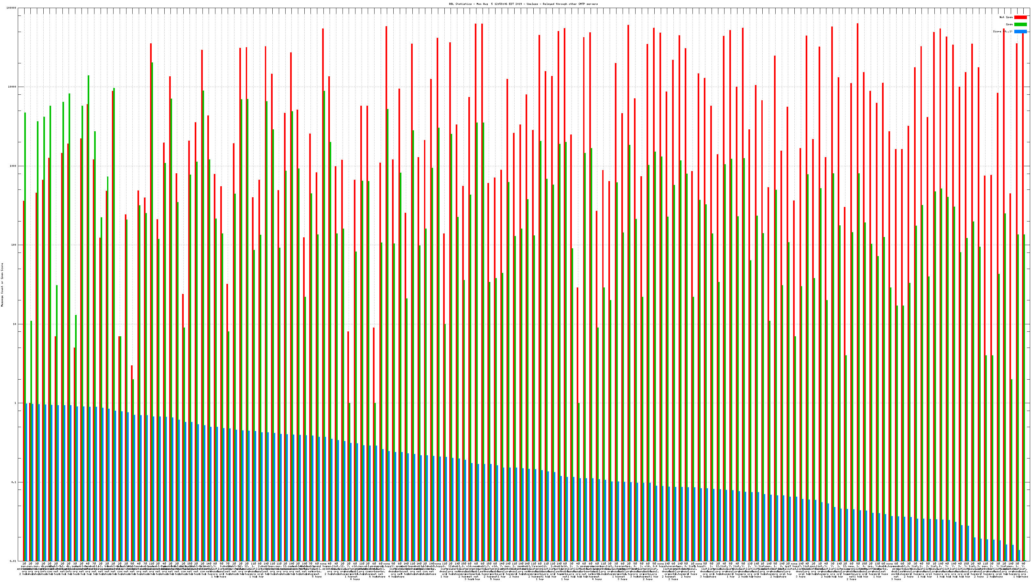Click the first x-axis label '2@ zen'
This screenshot has height=582, width=1035.
click(x=24, y=565)
